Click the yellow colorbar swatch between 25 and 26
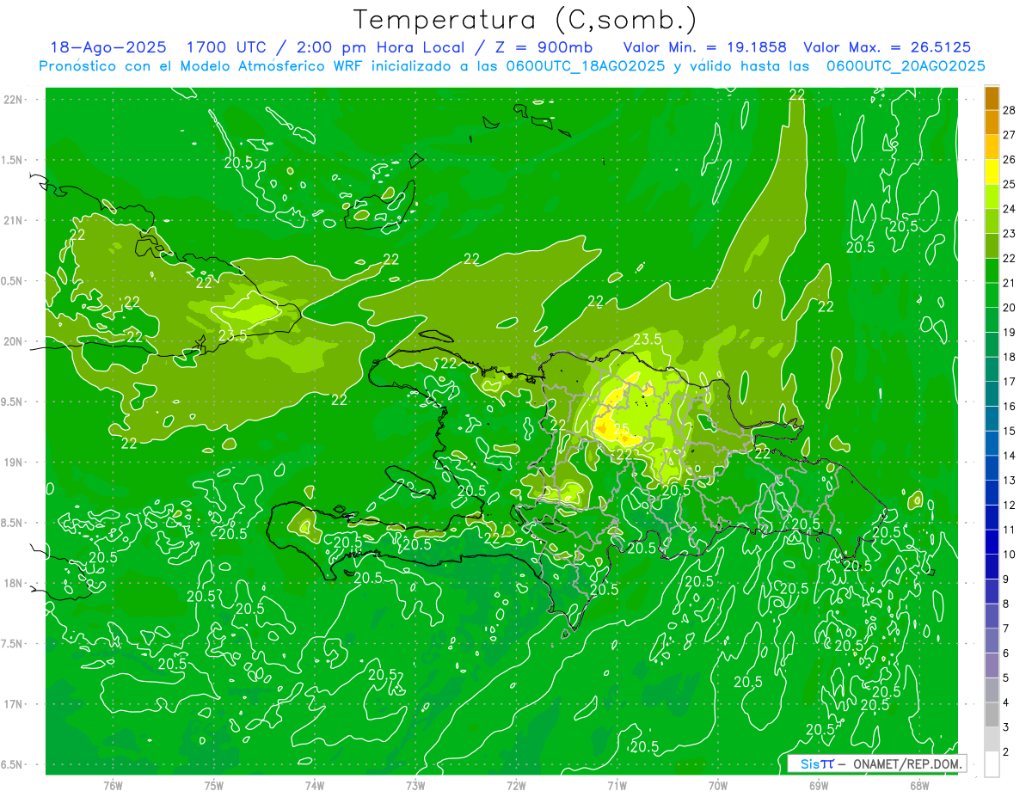Viewport: 1032px width, 797px height. 992,171
